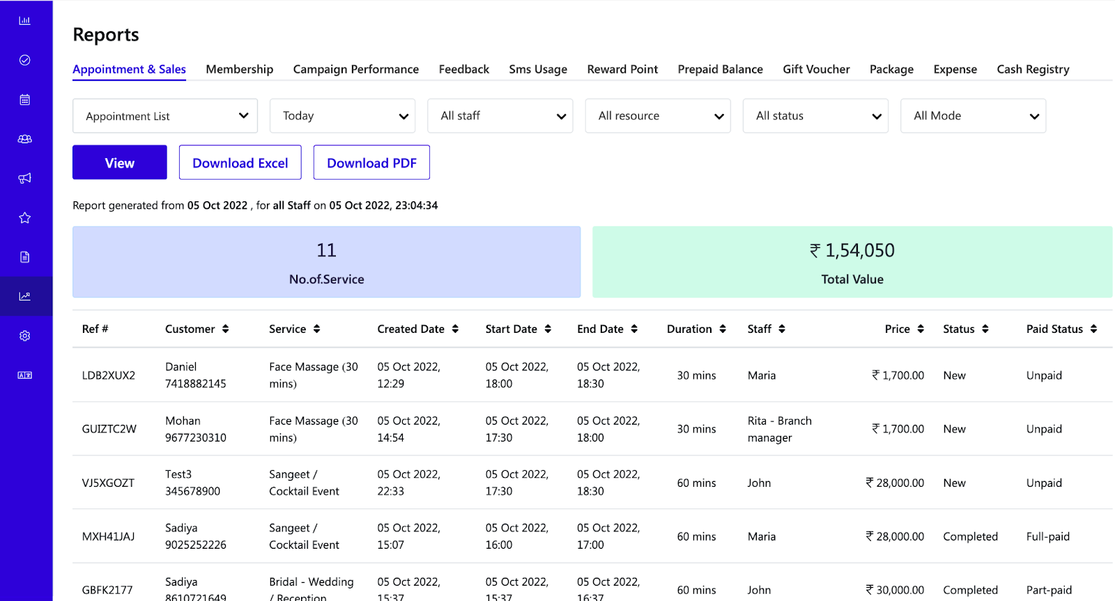This screenshot has height=601, width=1115.
Task: Open the Appointment List dropdown
Action: [165, 116]
